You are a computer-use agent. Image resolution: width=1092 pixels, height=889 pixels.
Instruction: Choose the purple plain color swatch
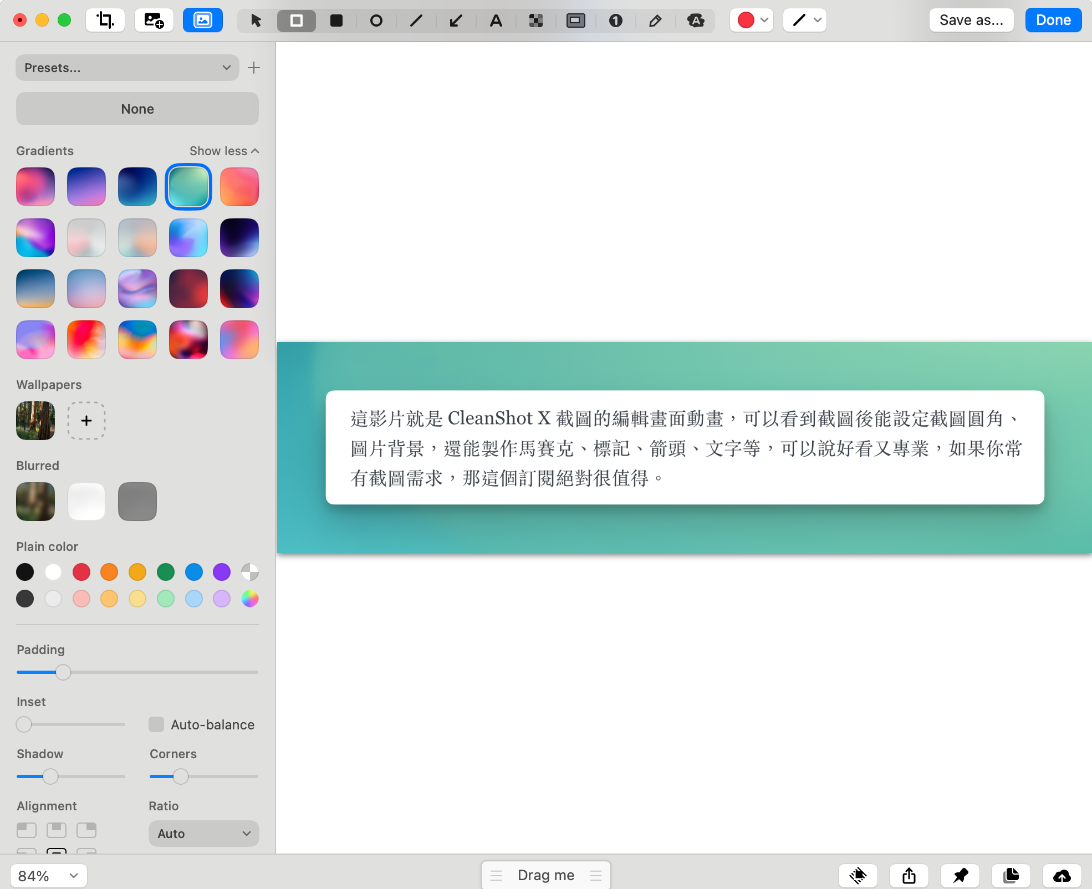222,572
